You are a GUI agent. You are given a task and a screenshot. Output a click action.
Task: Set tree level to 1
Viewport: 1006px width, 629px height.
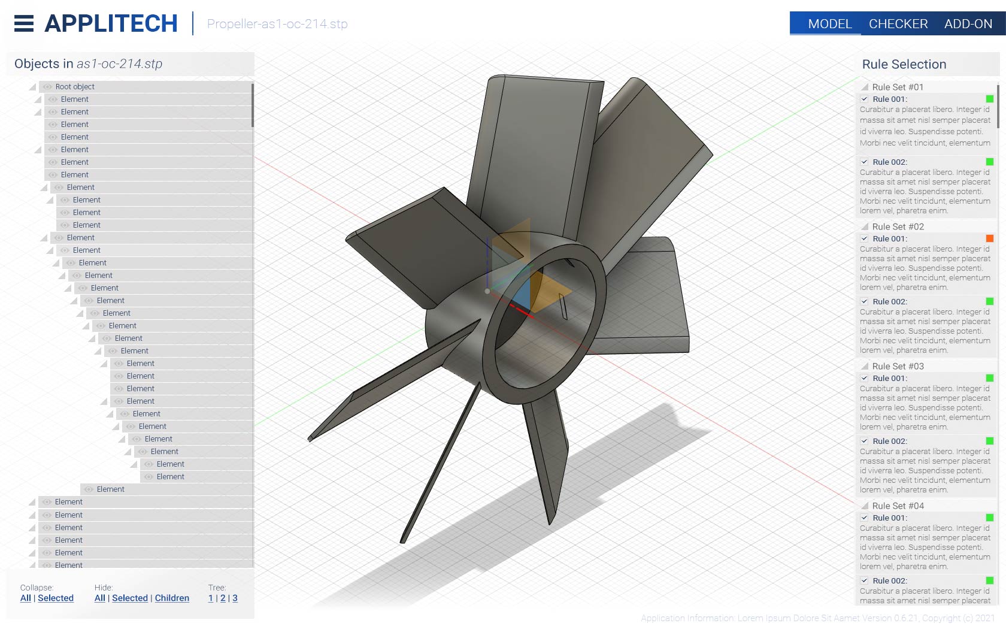click(211, 598)
